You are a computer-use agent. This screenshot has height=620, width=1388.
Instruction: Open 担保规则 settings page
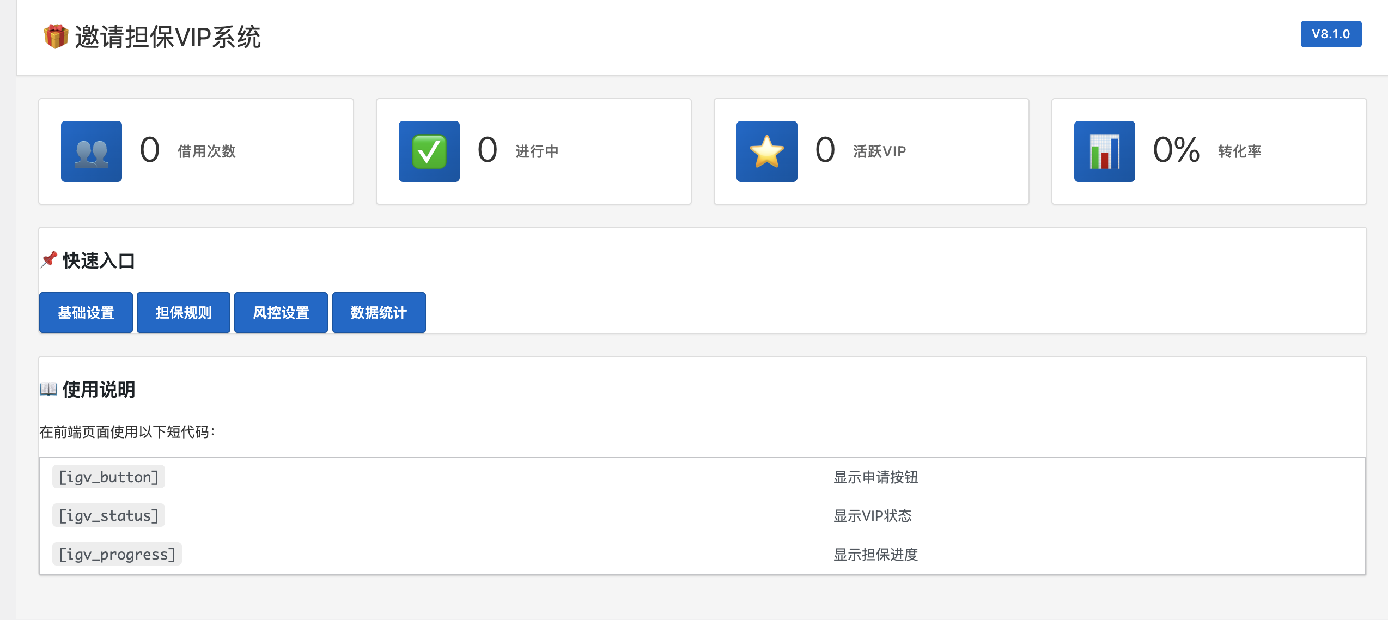[x=183, y=312]
